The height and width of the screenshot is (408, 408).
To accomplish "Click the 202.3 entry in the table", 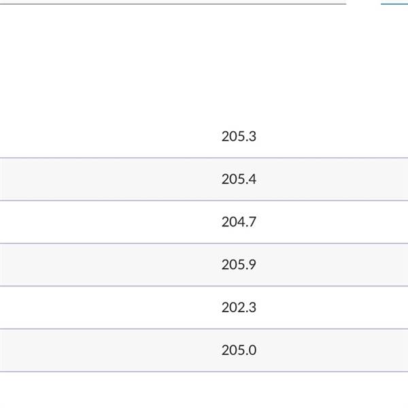I will coord(239,307).
